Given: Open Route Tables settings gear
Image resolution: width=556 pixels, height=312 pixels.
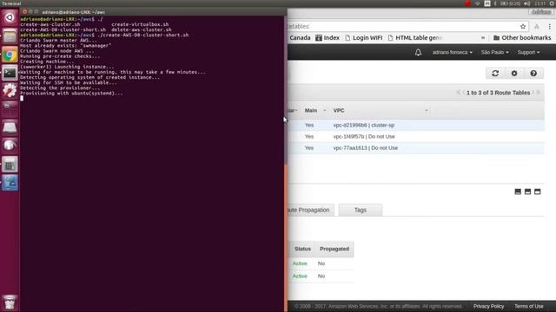Looking at the screenshot, I should (x=514, y=73).
